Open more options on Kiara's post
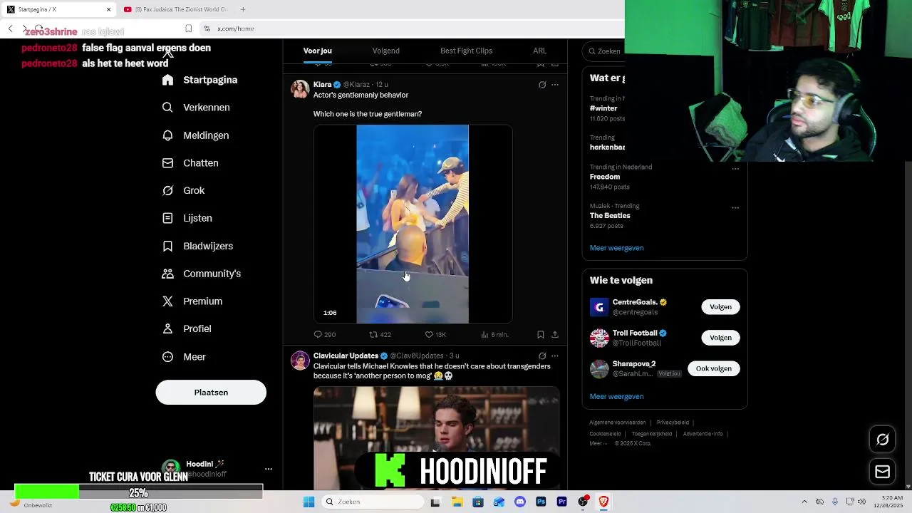This screenshot has width=912, height=513. (555, 85)
